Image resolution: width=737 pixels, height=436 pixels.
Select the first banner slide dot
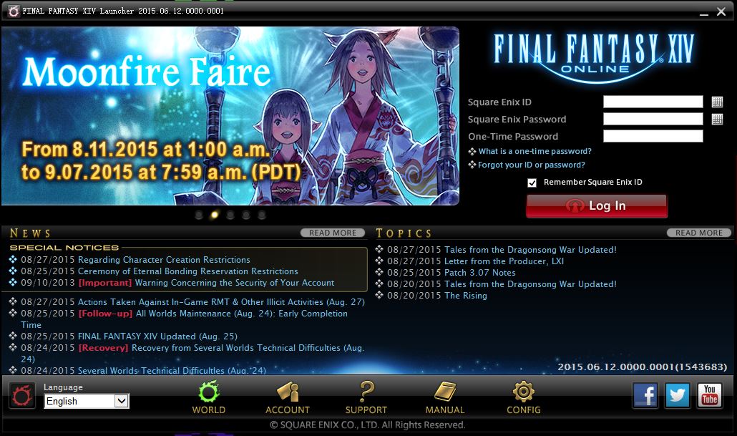click(199, 215)
